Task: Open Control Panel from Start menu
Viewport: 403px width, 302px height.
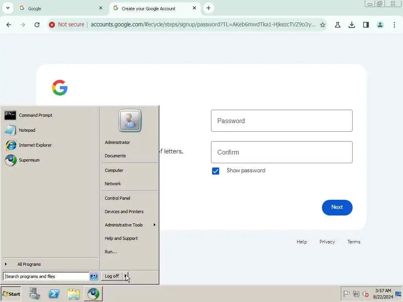Action: point(130,198)
